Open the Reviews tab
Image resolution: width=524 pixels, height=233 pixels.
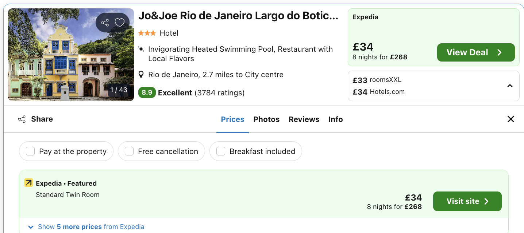tap(304, 119)
